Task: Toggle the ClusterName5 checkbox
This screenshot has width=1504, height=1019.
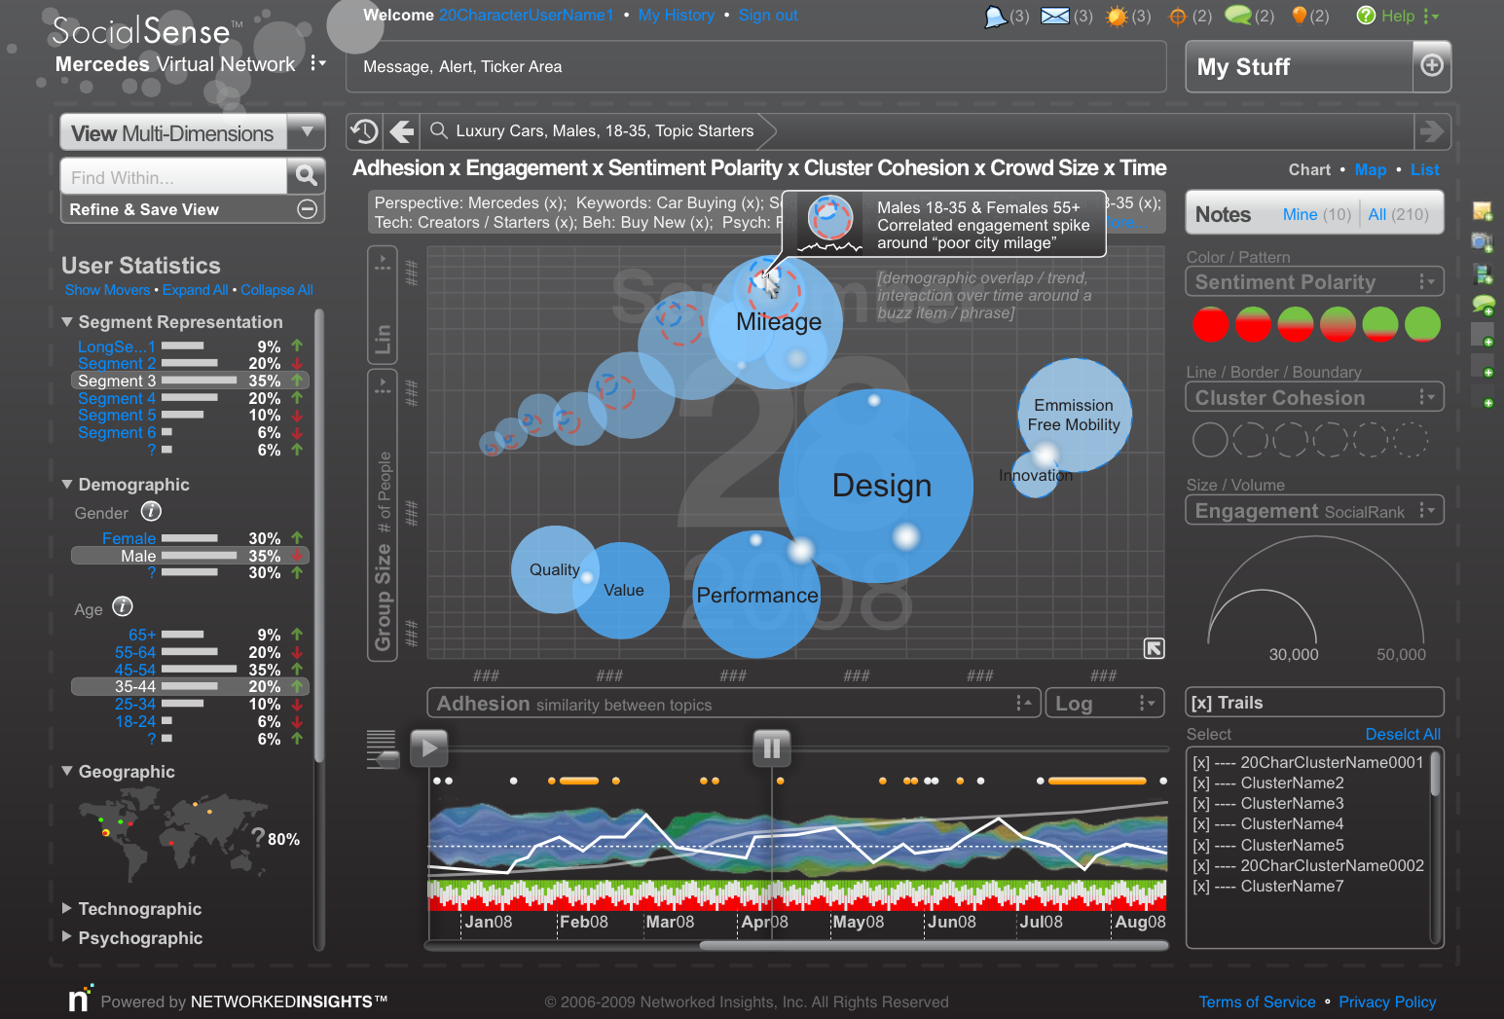Action: 1201,846
